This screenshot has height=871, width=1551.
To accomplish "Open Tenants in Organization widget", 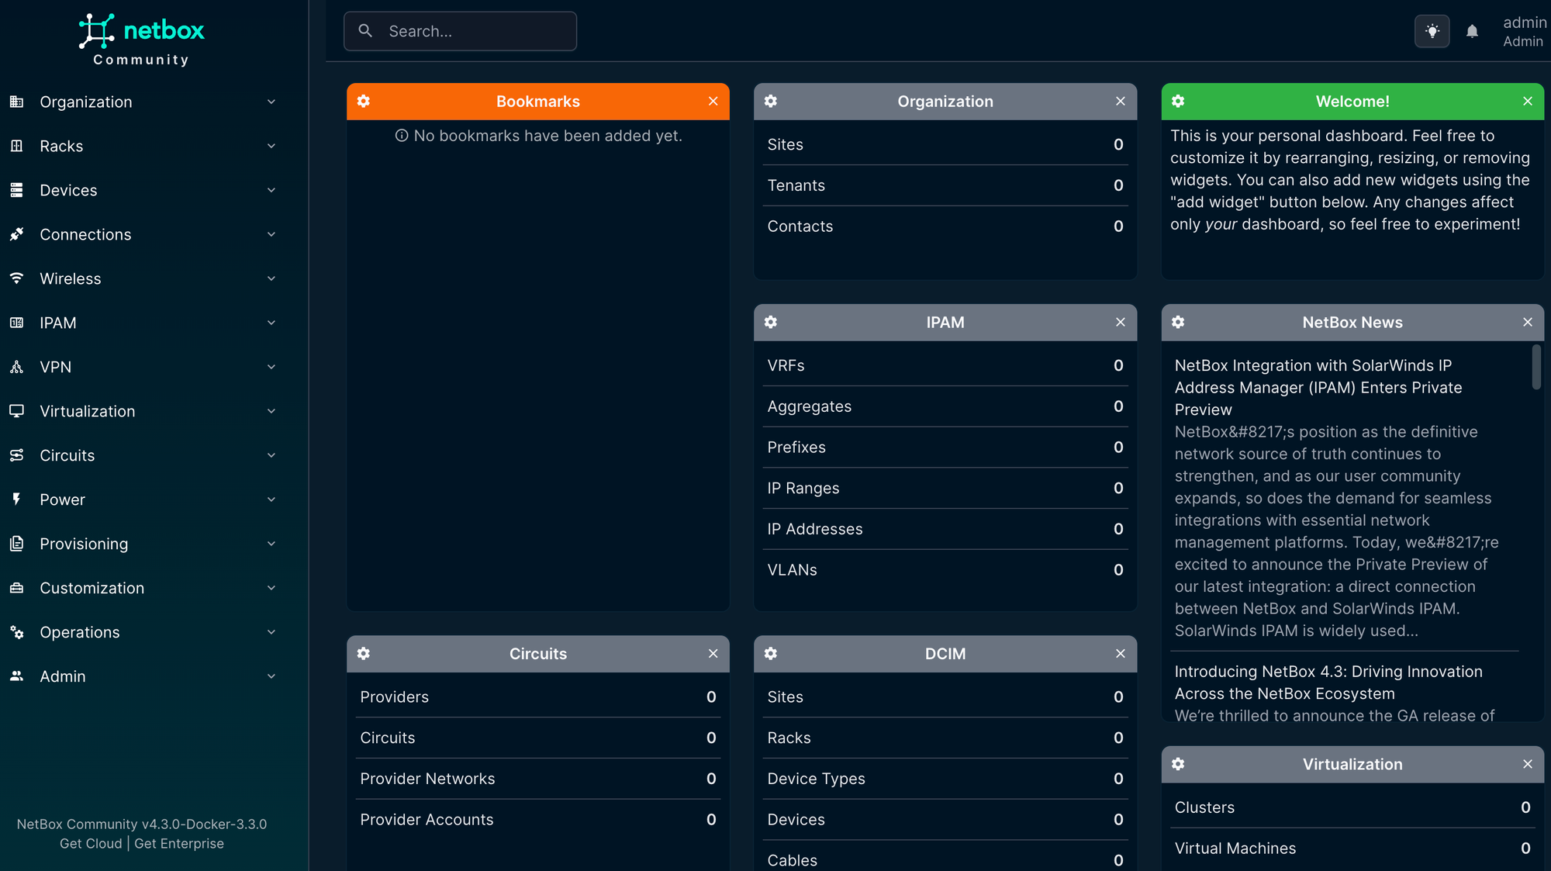I will tap(945, 185).
